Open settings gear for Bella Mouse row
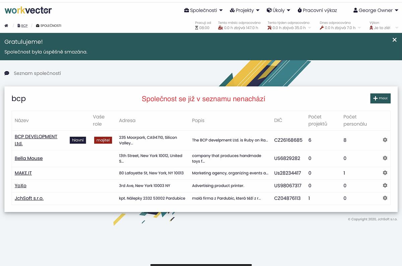 (385, 158)
